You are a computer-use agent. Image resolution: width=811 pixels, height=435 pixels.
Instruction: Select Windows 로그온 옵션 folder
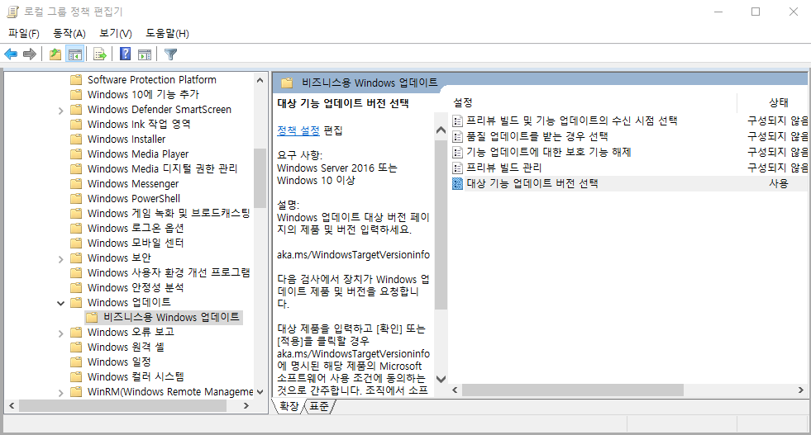tap(136, 229)
